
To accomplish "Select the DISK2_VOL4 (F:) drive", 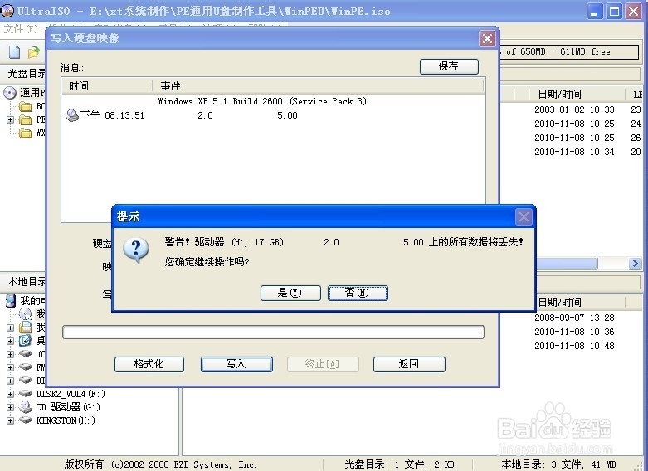I will point(71,394).
